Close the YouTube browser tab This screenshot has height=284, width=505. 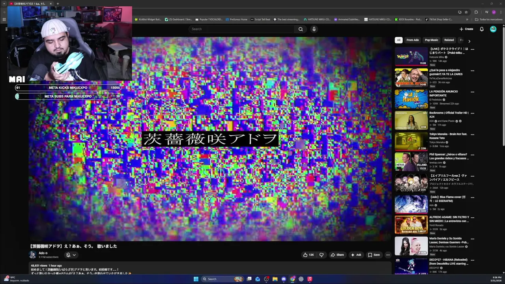[x=50, y=4]
